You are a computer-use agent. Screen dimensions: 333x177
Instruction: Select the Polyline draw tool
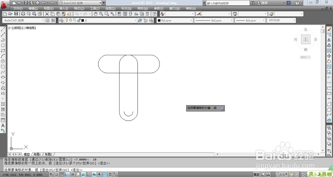3,40
